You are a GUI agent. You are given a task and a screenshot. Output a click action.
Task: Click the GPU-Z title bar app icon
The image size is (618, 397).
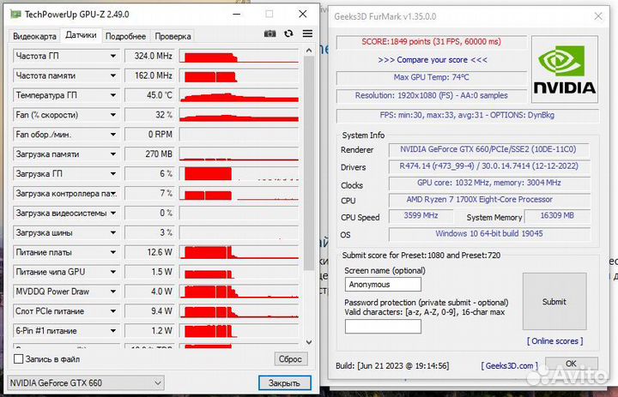(15, 15)
